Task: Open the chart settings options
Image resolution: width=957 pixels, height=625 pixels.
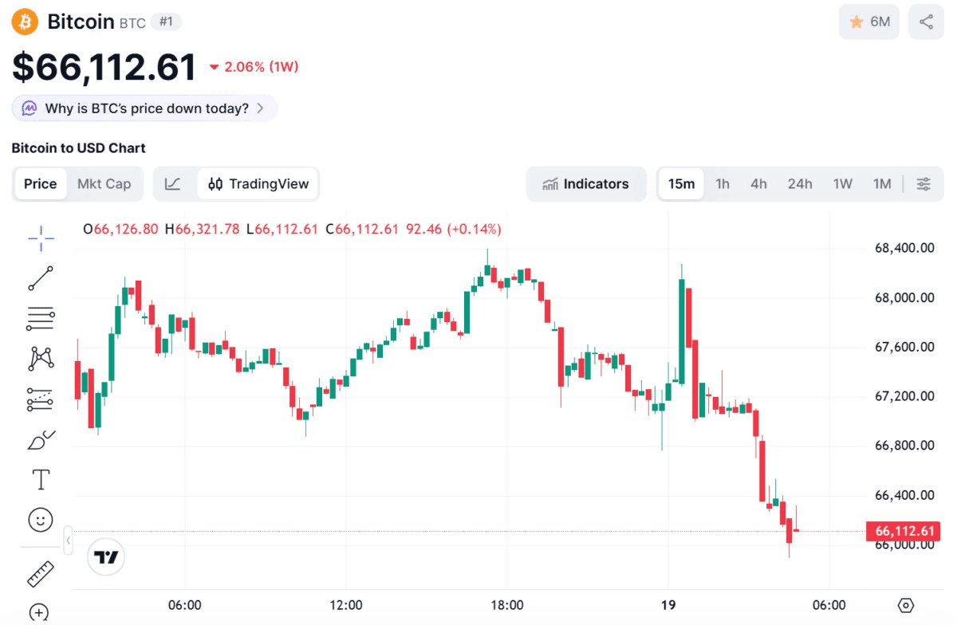Action: coord(923,184)
